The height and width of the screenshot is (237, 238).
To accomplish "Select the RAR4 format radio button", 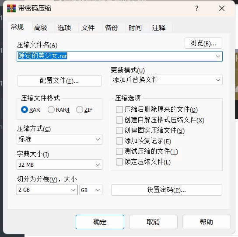I will (51, 110).
